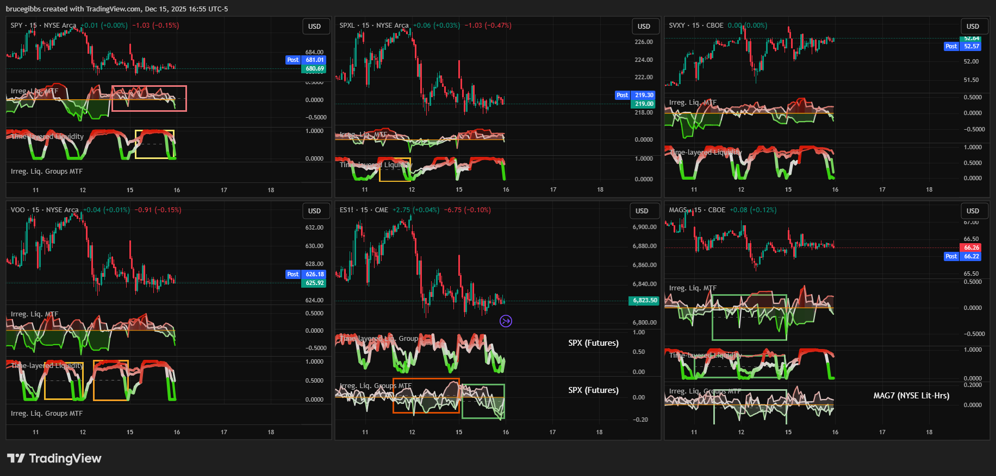Click the Post badge on the SPXL chart
Viewport: 996px width, 476px height.
[622, 96]
